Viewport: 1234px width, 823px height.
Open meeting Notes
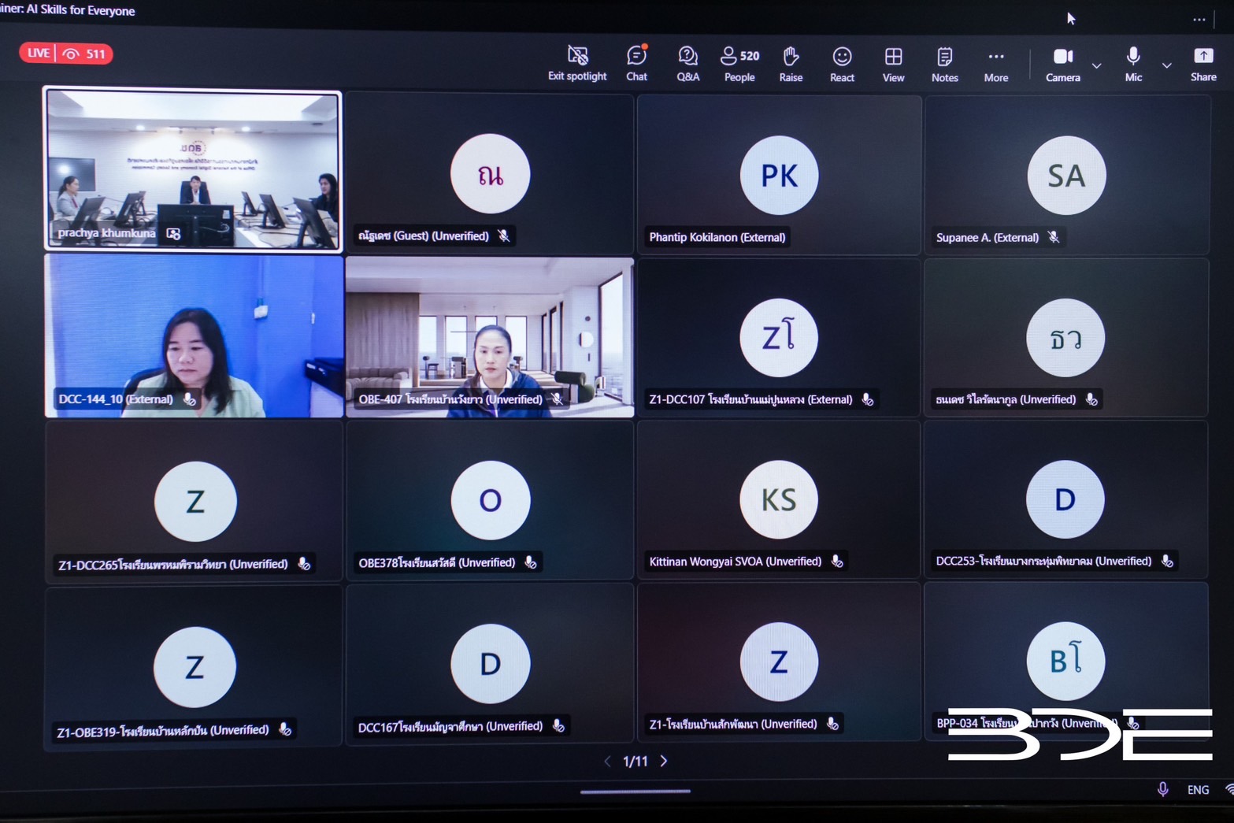[944, 63]
